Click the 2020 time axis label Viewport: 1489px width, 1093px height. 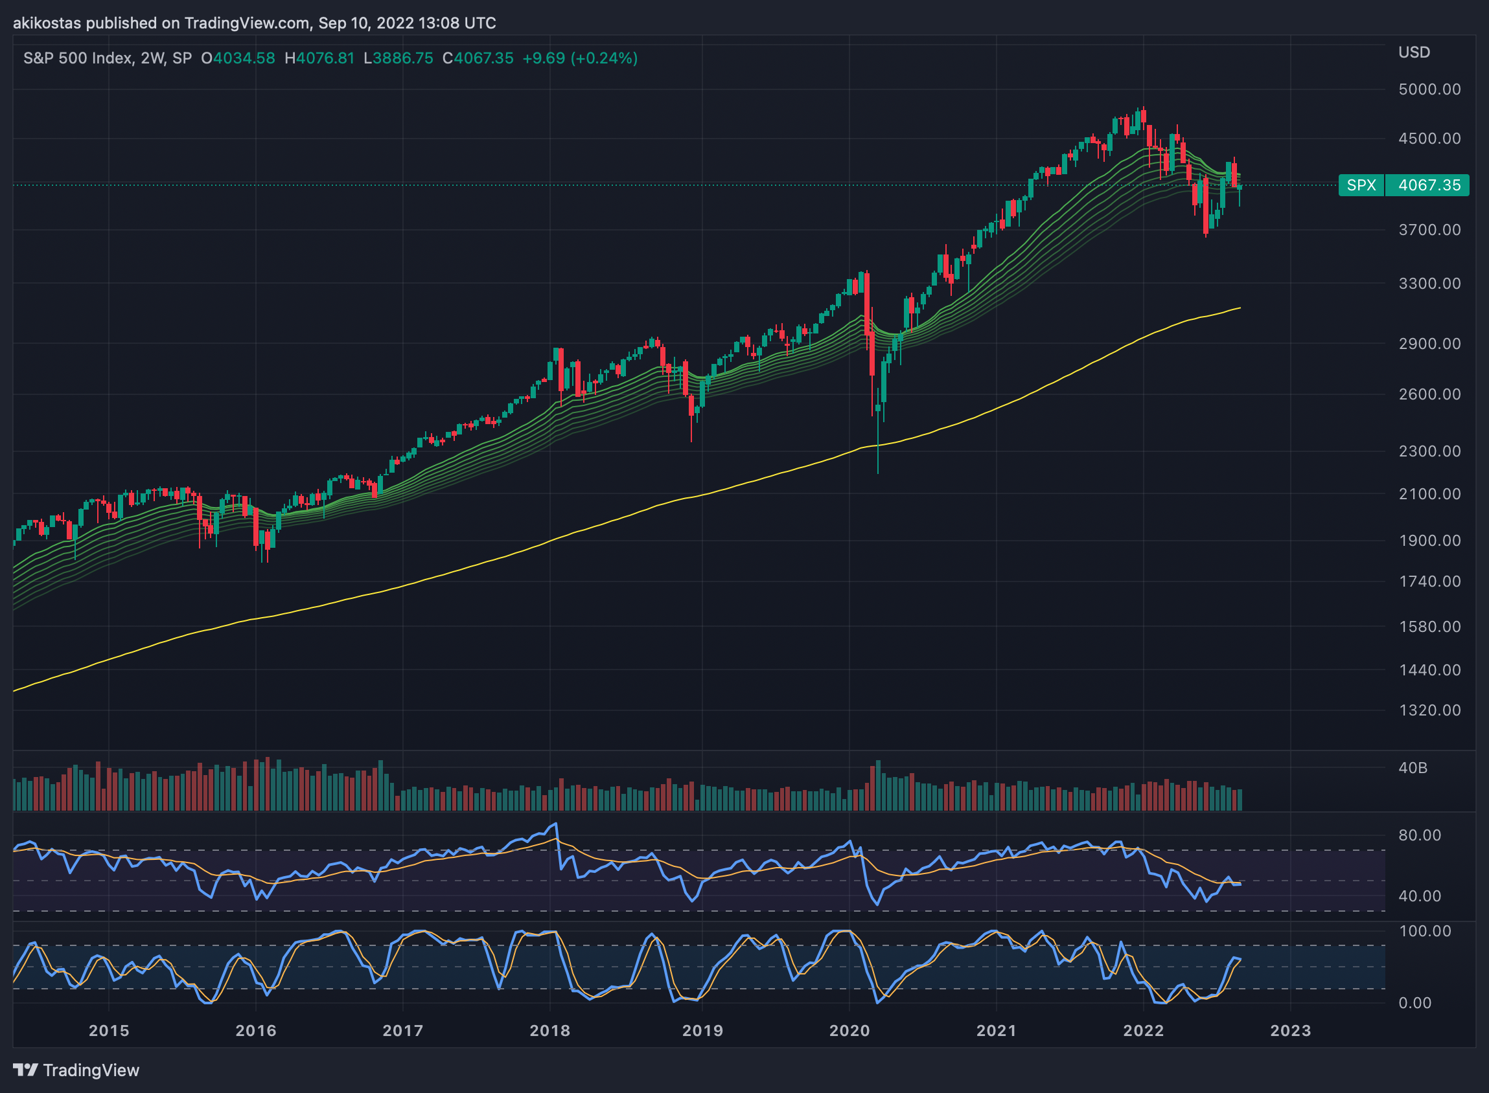click(x=850, y=1030)
